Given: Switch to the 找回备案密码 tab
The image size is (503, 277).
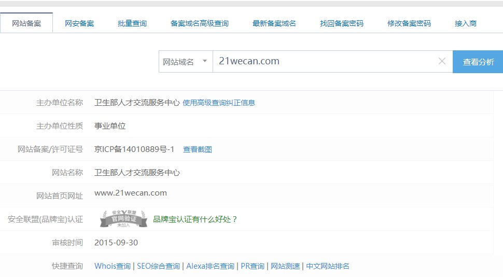Looking at the screenshot, I should pos(341,23).
